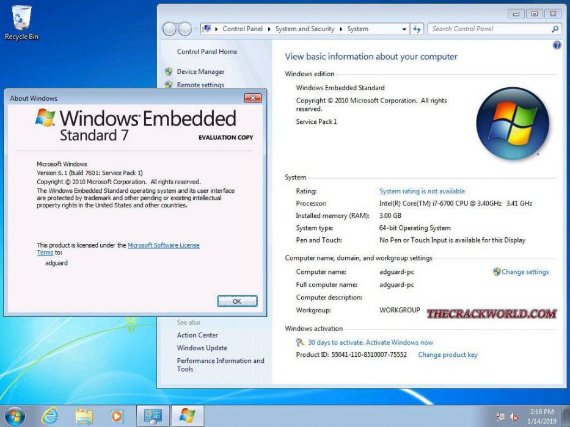Launch Internet Explorer from the taskbar
Image resolution: width=570 pixels, height=427 pixels.
point(49,416)
